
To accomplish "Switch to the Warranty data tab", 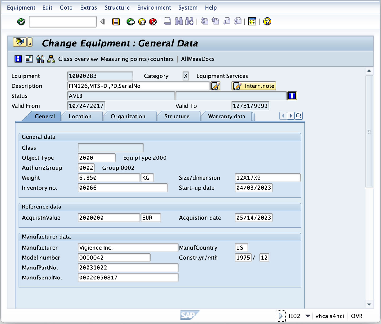I will (x=227, y=116).
